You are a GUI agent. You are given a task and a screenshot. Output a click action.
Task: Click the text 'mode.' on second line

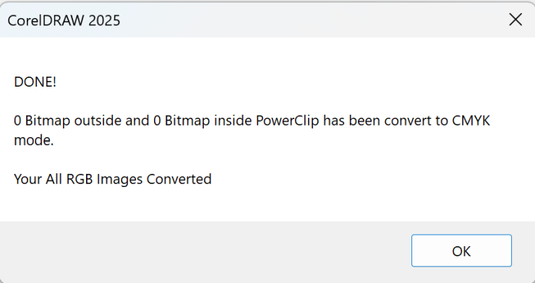coord(34,140)
